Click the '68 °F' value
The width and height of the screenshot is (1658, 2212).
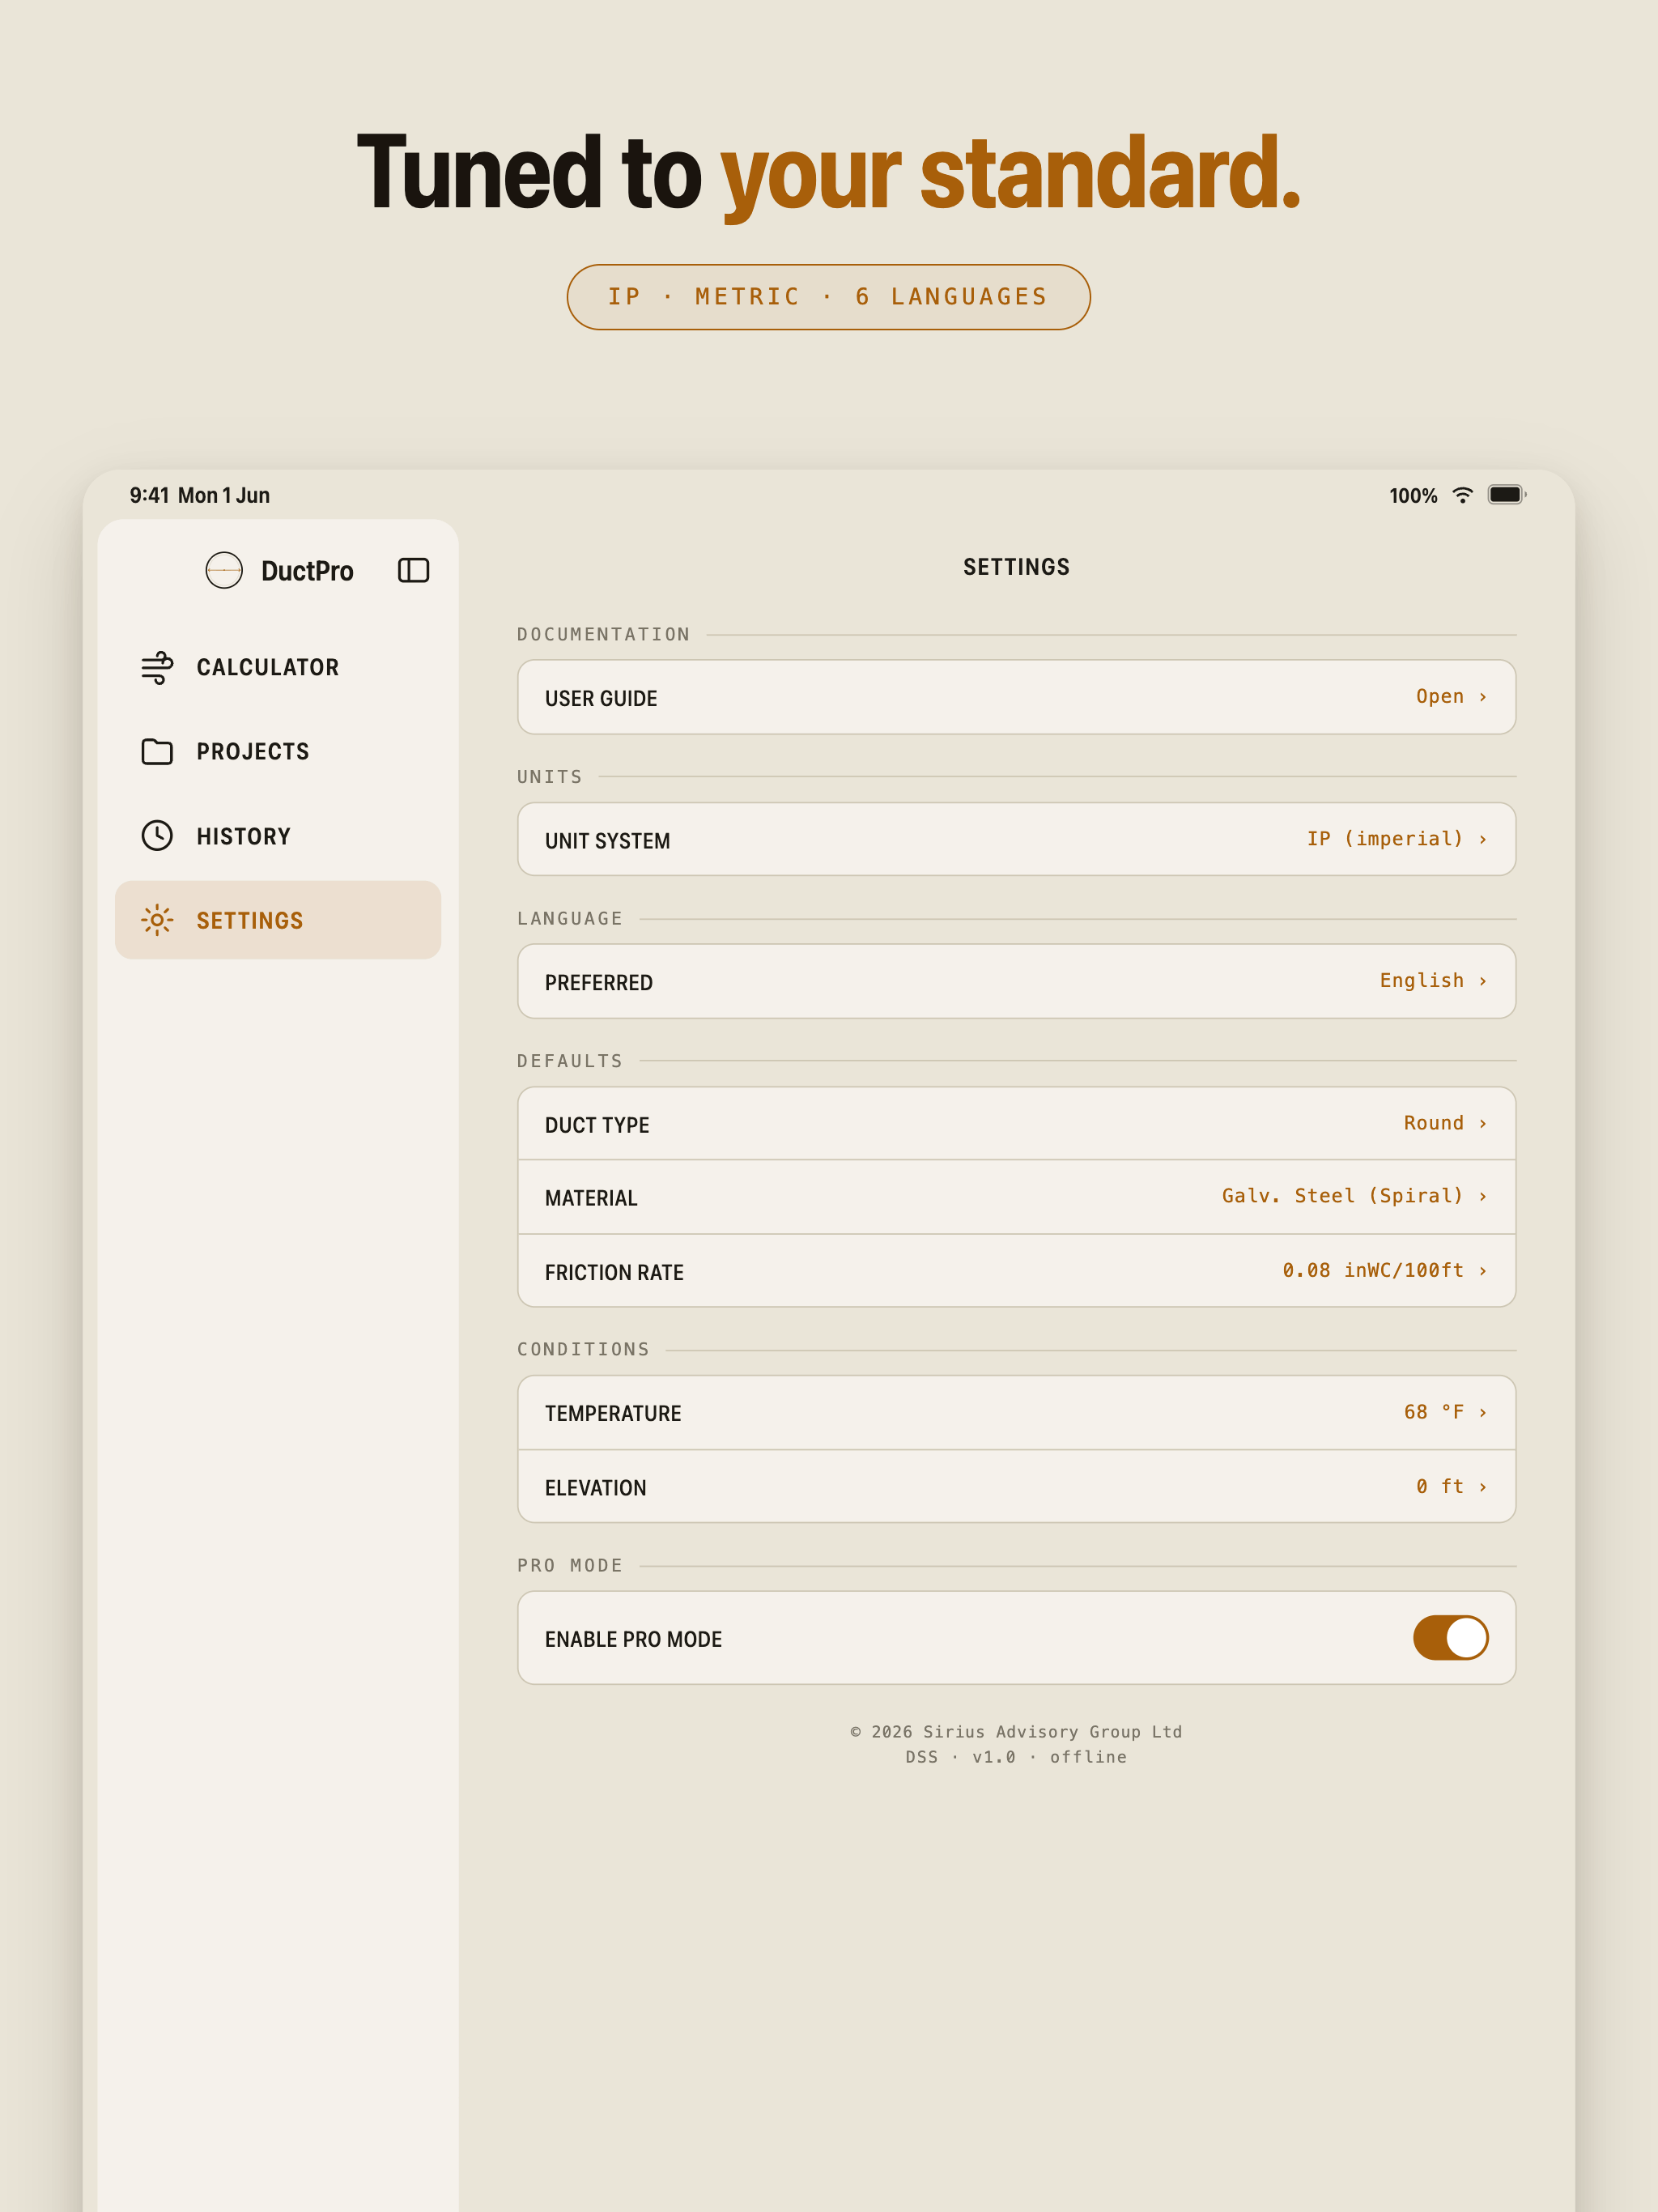pos(1433,1412)
